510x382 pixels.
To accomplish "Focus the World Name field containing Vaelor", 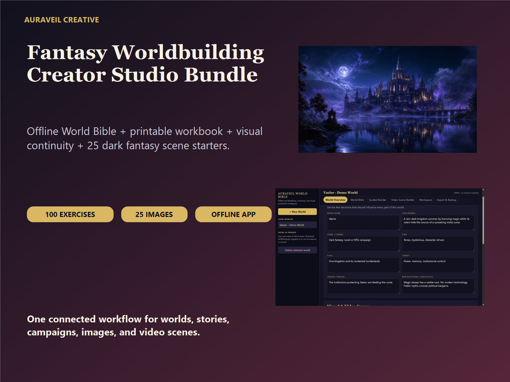I will coord(363,223).
